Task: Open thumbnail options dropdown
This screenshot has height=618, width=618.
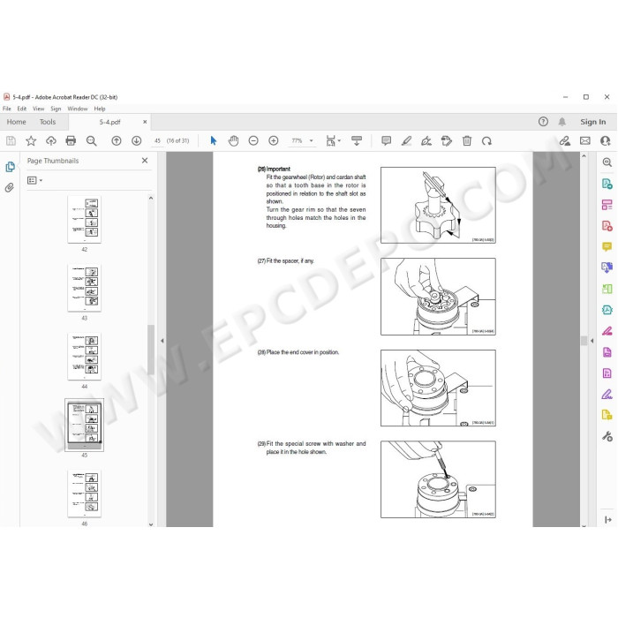Action: point(34,180)
